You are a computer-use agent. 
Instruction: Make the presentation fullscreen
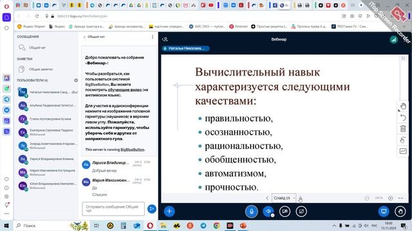403,58
